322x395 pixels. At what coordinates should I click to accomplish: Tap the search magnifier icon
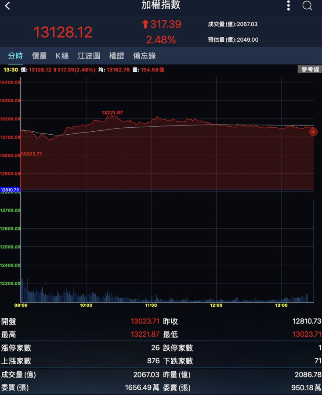(308, 6)
